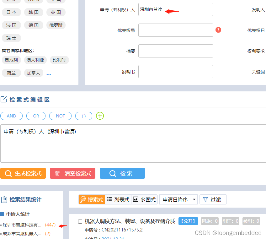This screenshot has height=239, width=266.
Task: Select 奥地利 country tag
Action: coord(11,60)
